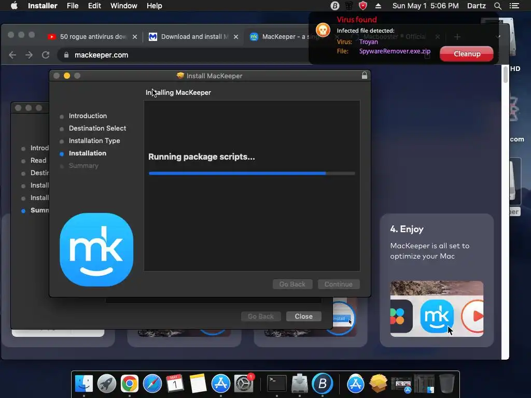
Task: Click Go Back in background installer window
Action: point(261,316)
